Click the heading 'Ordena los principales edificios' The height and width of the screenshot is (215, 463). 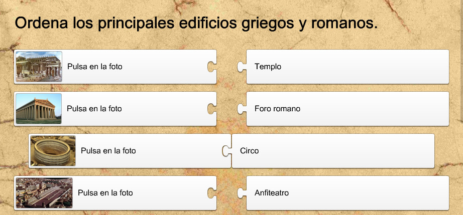[126, 23]
